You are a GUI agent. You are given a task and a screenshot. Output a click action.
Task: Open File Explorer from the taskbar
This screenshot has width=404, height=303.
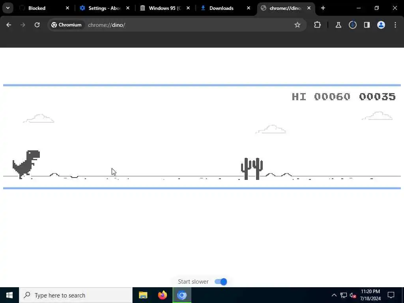[143, 295]
